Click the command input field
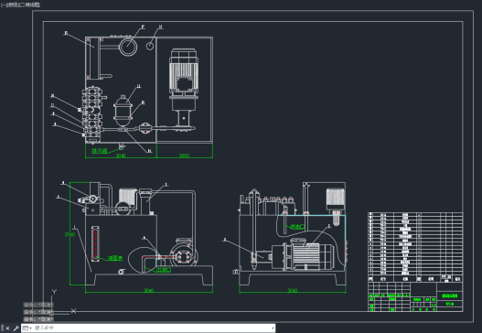 coord(152,328)
